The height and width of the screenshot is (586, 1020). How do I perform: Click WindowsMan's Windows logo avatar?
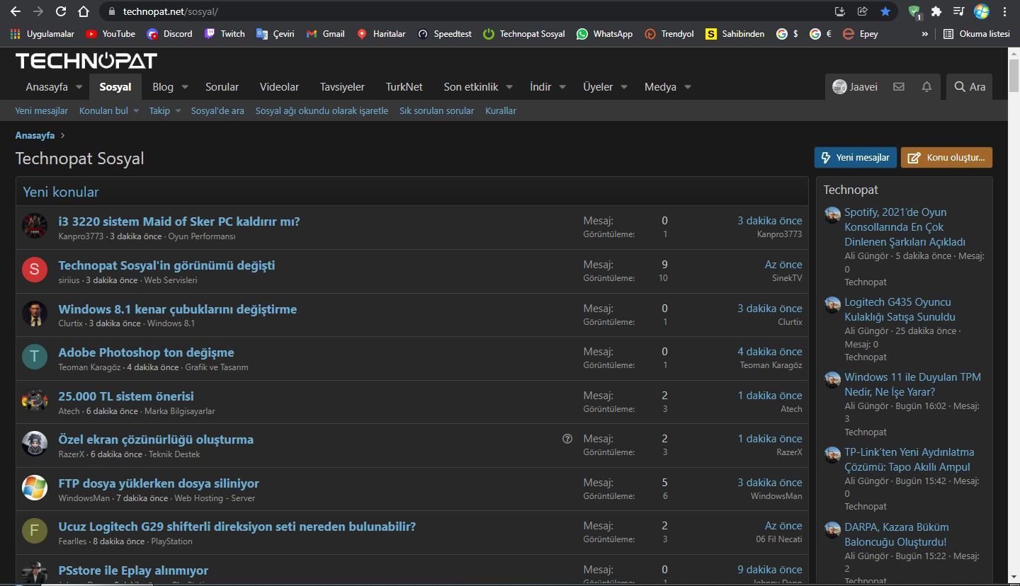[x=35, y=487]
